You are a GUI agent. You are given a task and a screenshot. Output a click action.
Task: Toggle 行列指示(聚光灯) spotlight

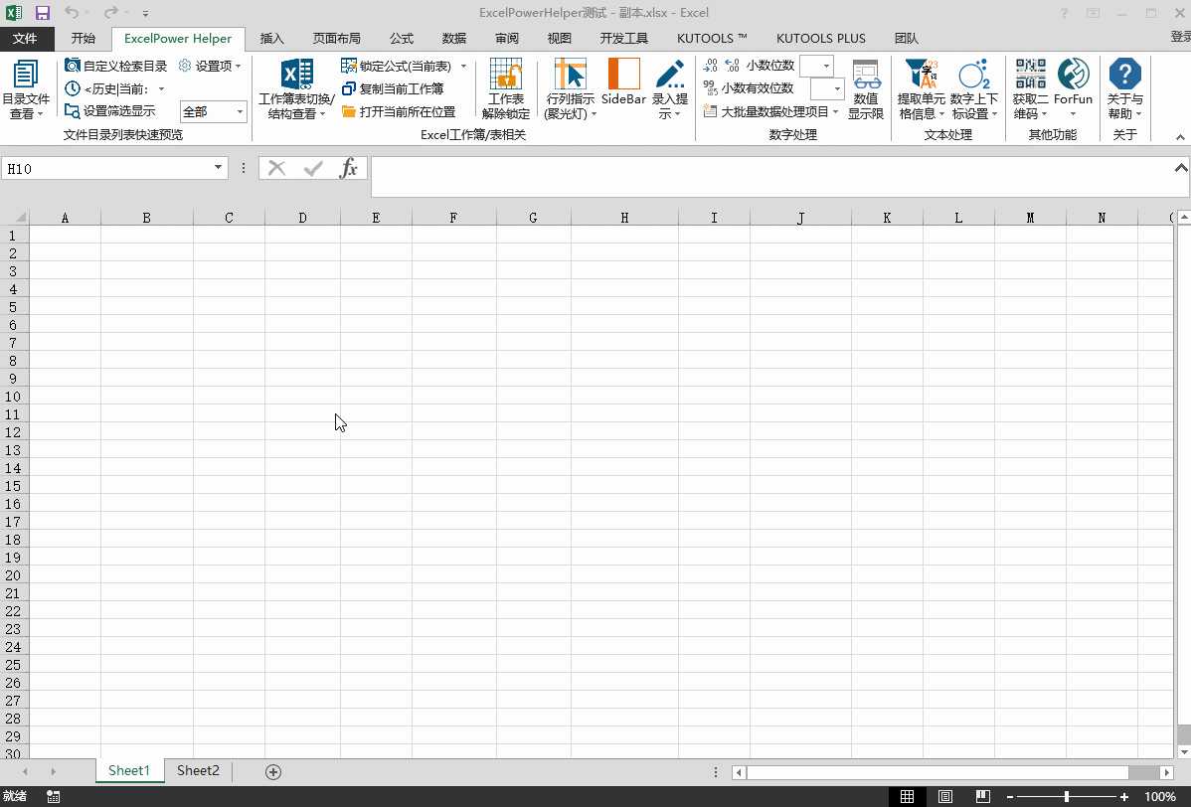pyautogui.click(x=570, y=89)
